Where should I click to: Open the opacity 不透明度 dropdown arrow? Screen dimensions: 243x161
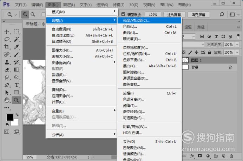pos(237,45)
